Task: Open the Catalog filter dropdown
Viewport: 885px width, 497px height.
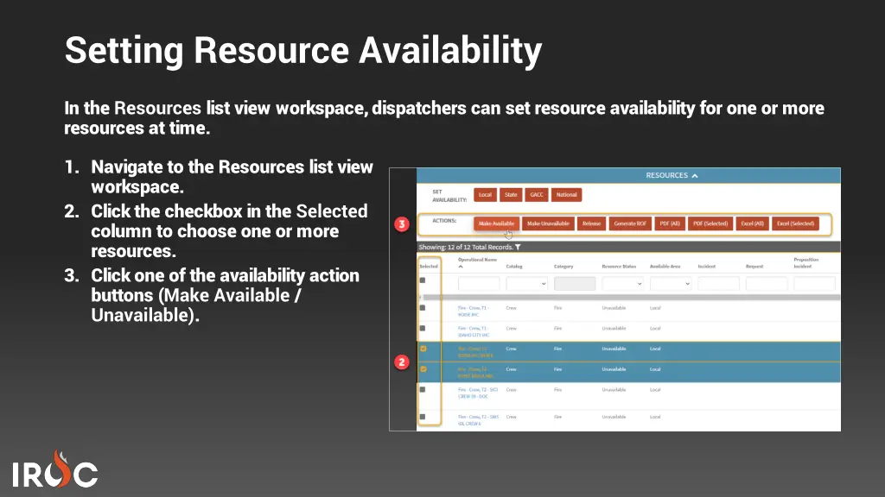Action: 526,283
